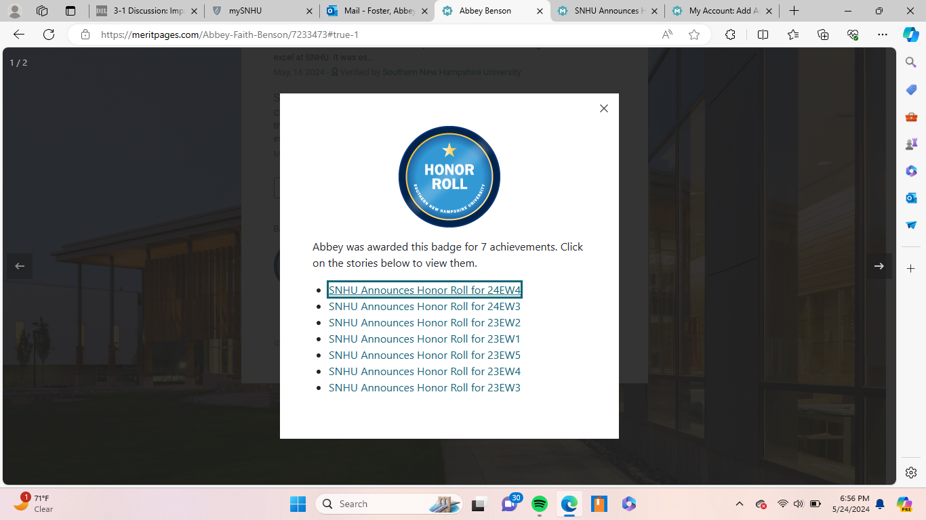The image size is (926, 520).
Task: Go to previous slide with left arrow
Action: [x=20, y=266]
